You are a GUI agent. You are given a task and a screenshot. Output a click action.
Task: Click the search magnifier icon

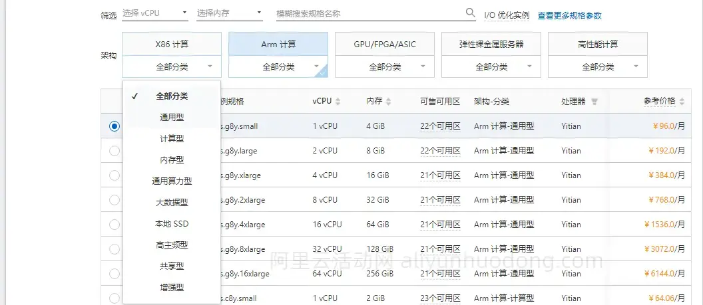[470, 13]
